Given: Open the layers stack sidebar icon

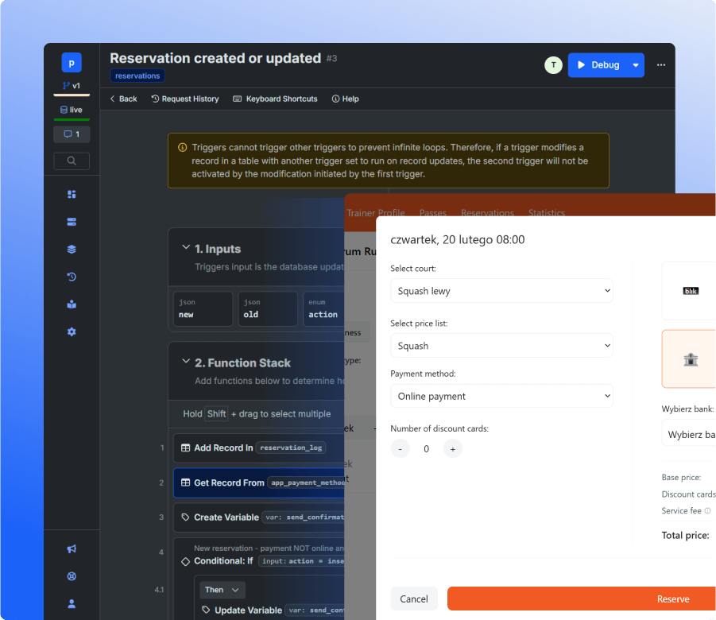Looking at the screenshot, I should (72, 249).
